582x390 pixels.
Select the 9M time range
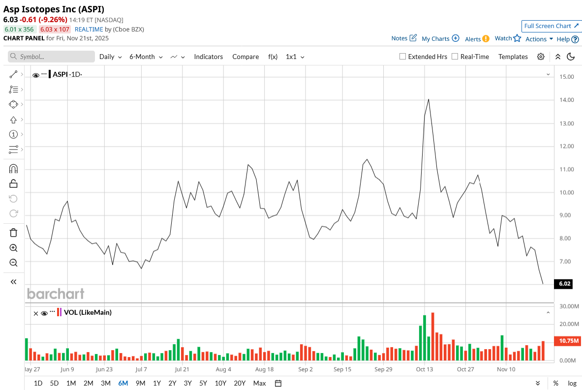coord(140,383)
